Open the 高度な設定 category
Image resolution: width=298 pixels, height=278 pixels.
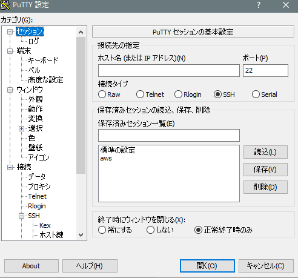[45, 80]
